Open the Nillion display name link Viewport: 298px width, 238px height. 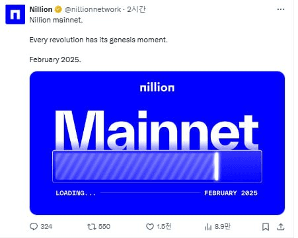click(41, 9)
